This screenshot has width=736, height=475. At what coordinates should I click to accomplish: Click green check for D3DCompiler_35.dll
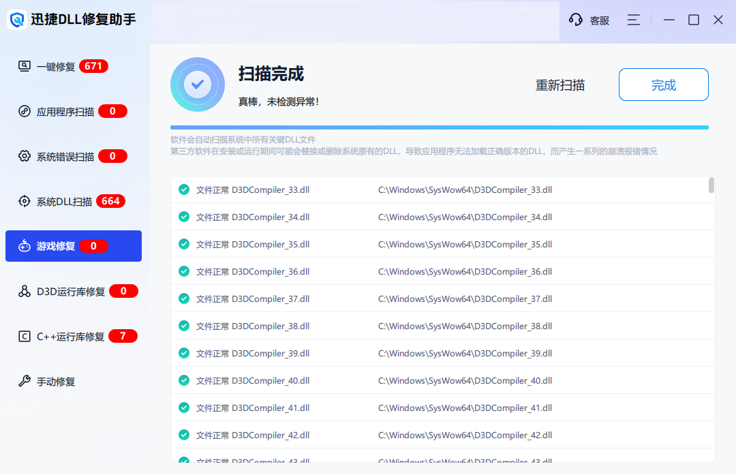point(184,244)
